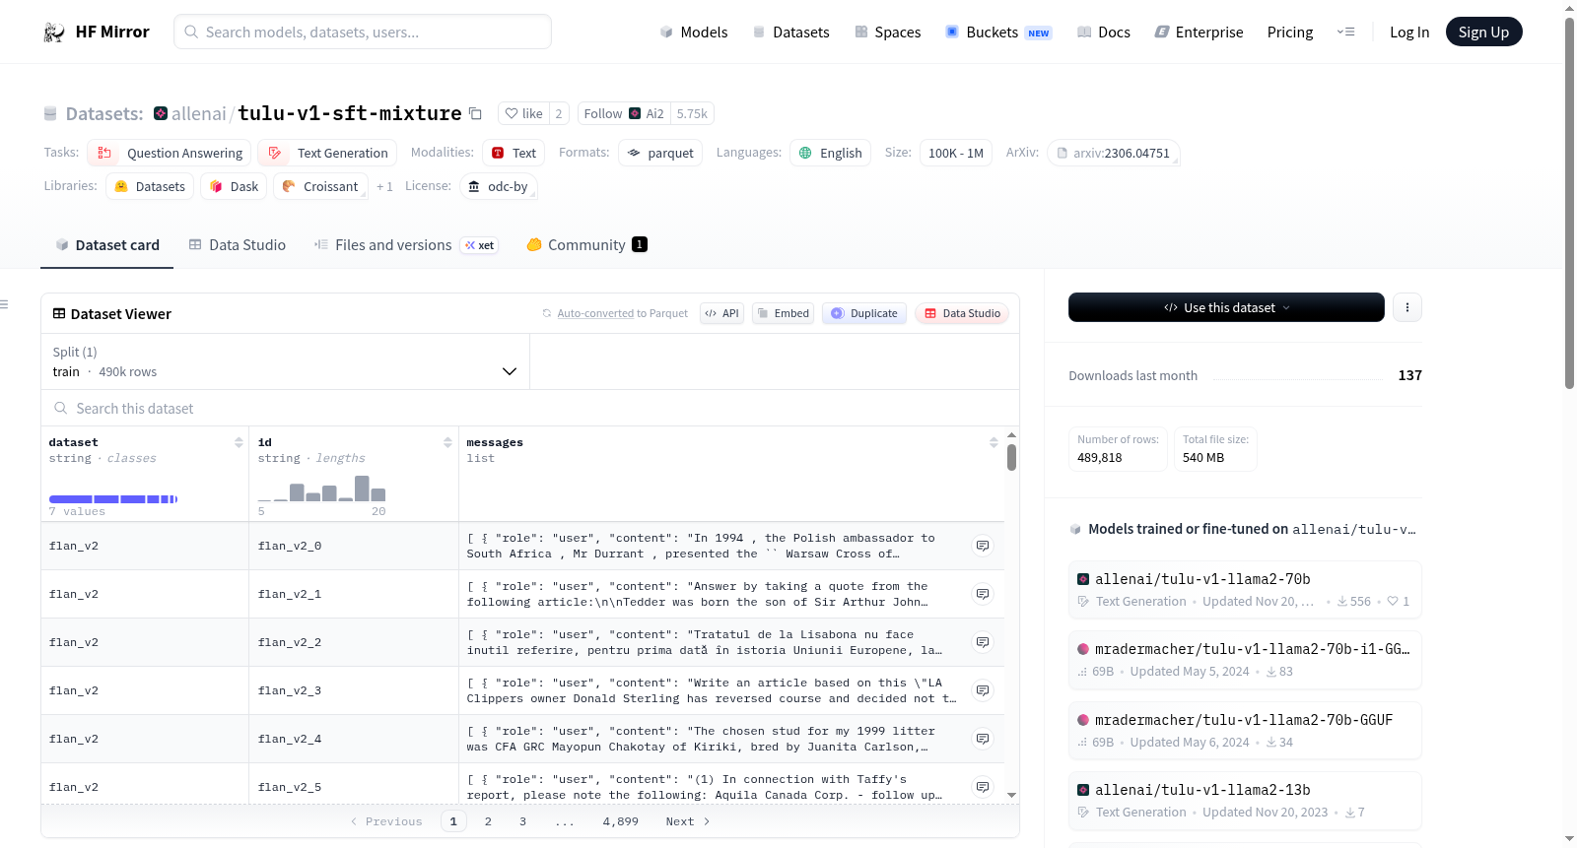1577x848 pixels.
Task: Go to Models in the top navigation
Action: [x=694, y=33]
